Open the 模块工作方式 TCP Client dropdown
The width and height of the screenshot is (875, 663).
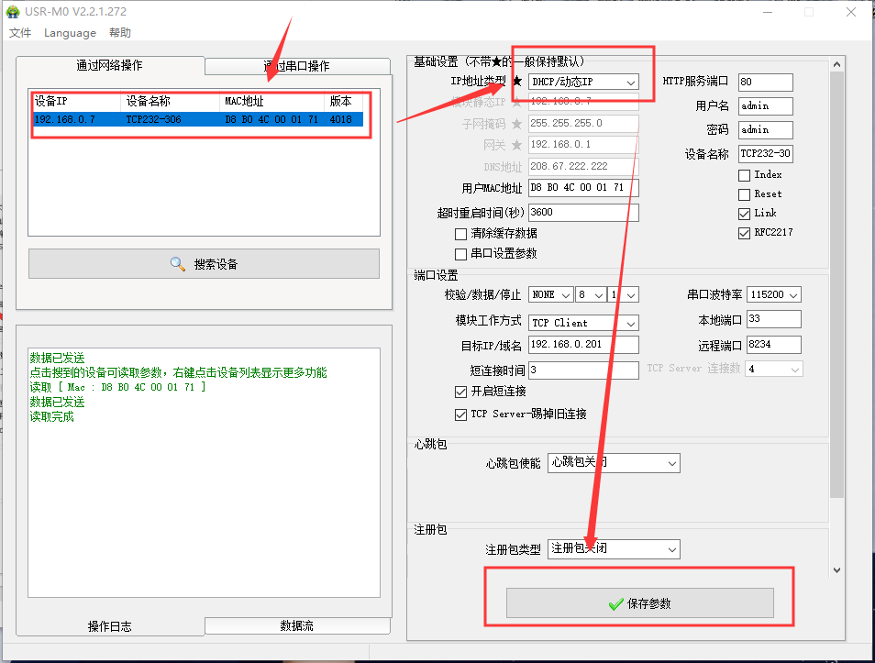(583, 323)
